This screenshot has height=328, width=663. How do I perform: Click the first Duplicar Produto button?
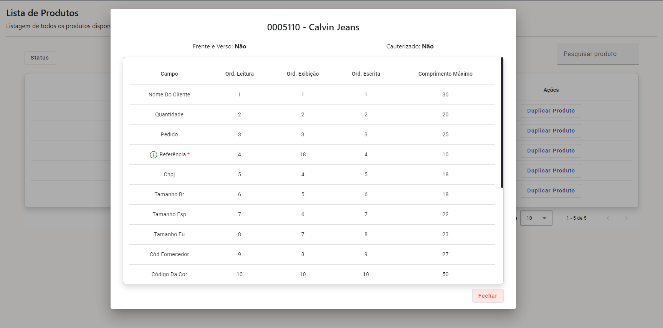(x=551, y=111)
